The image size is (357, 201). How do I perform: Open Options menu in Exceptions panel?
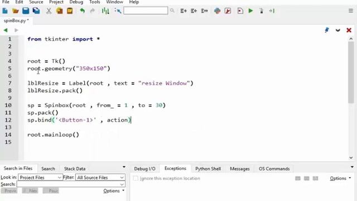click(x=340, y=179)
